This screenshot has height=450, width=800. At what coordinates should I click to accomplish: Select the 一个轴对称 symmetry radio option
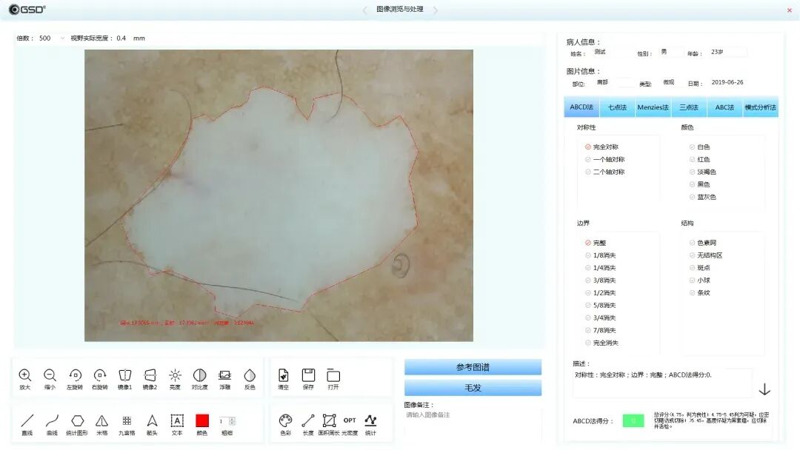(x=588, y=159)
